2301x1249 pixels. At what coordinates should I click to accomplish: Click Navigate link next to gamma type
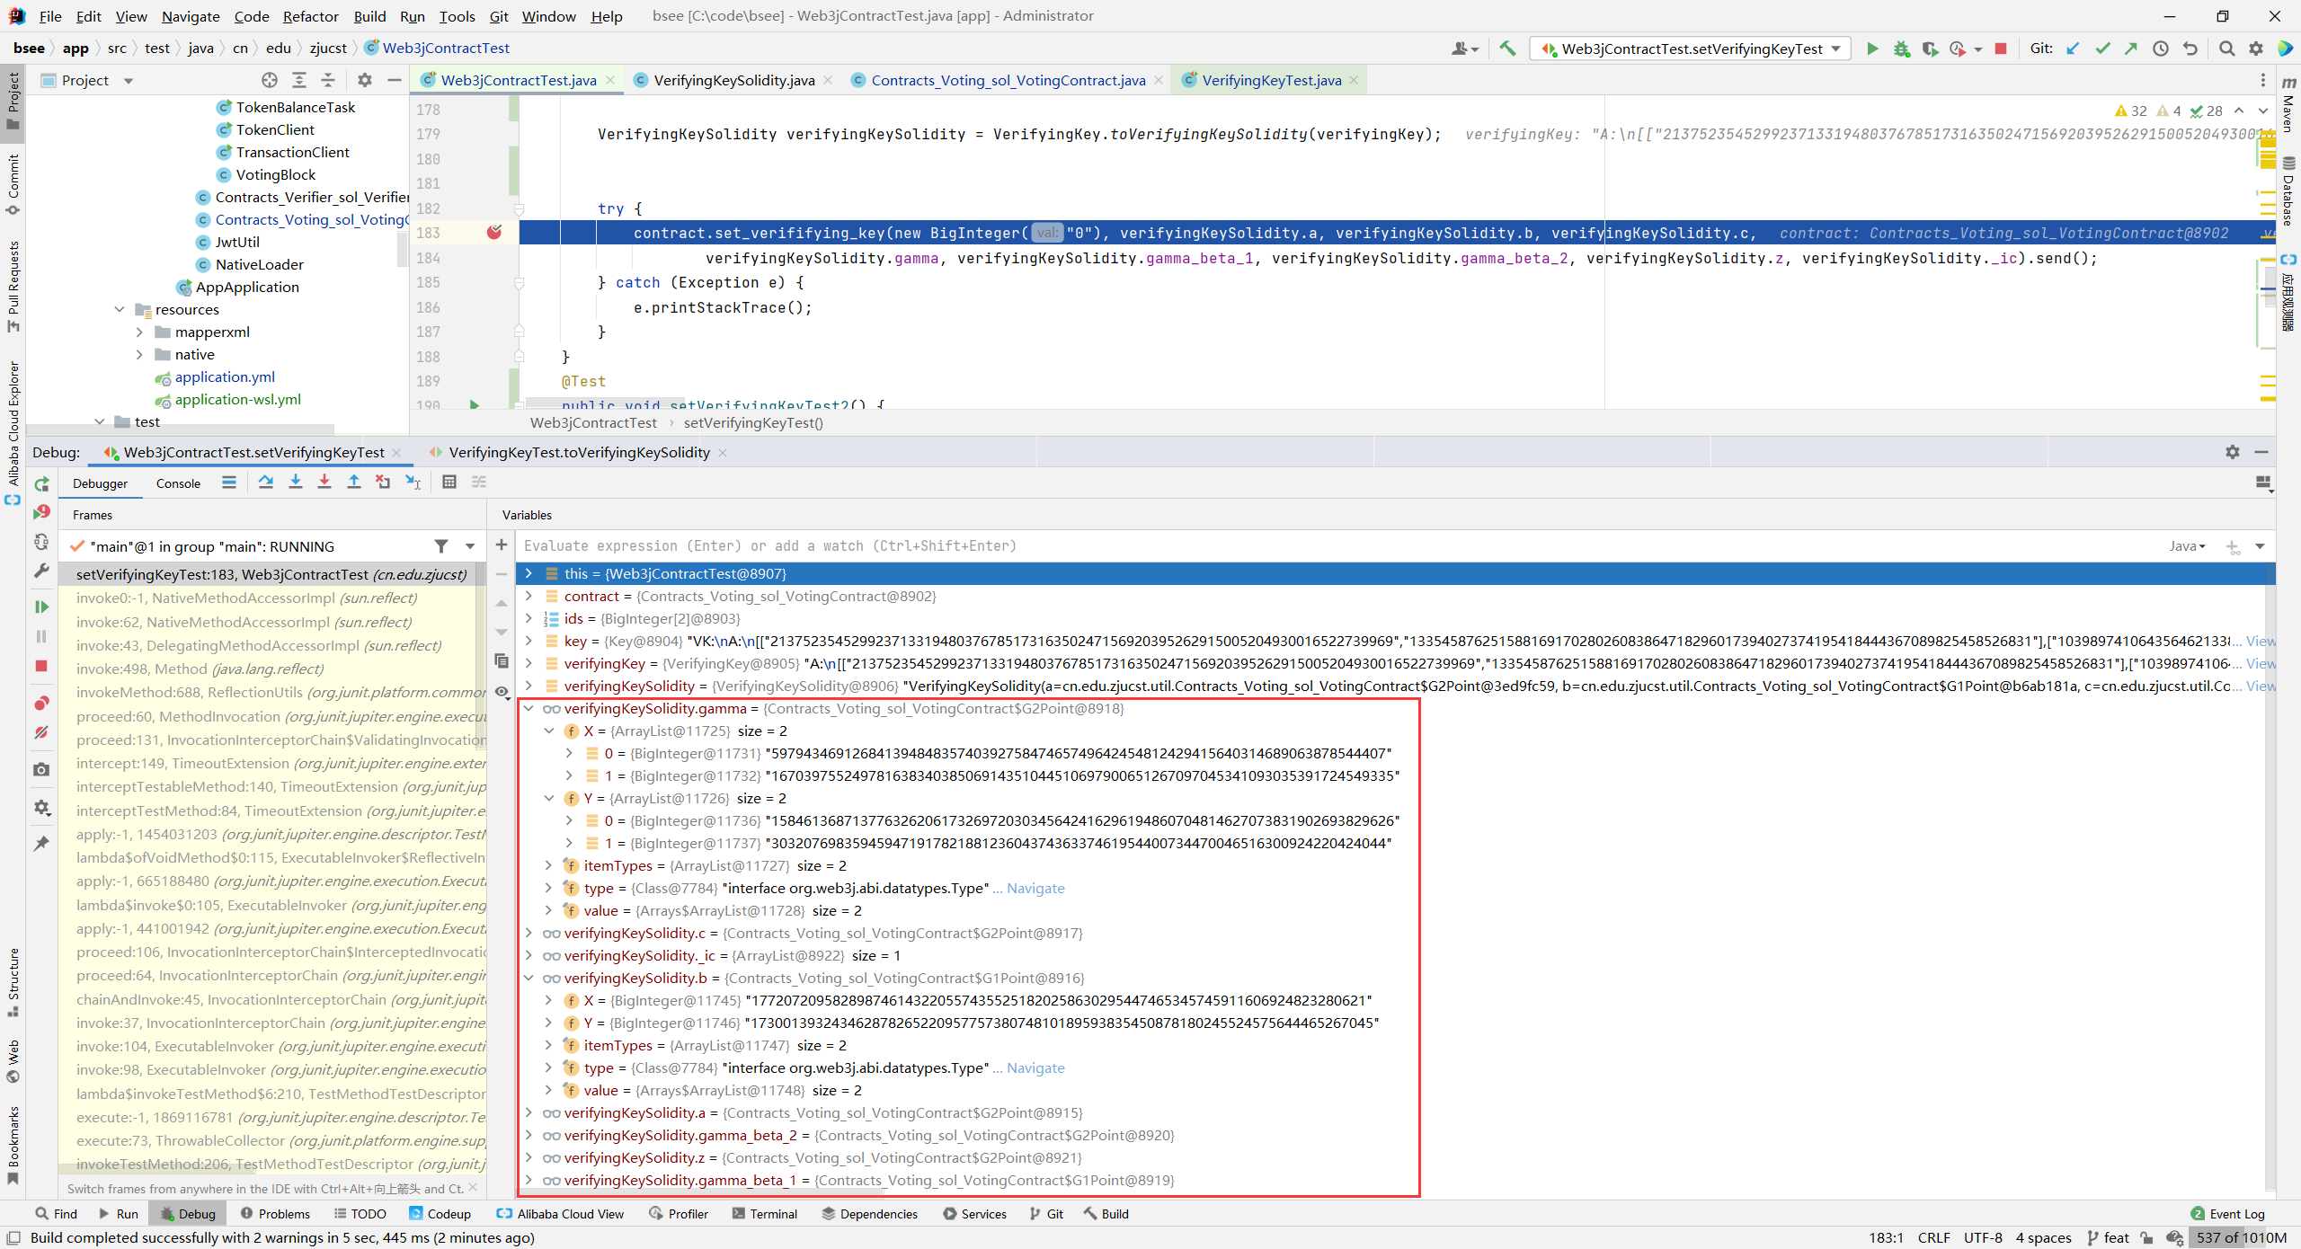pyautogui.click(x=1035, y=889)
